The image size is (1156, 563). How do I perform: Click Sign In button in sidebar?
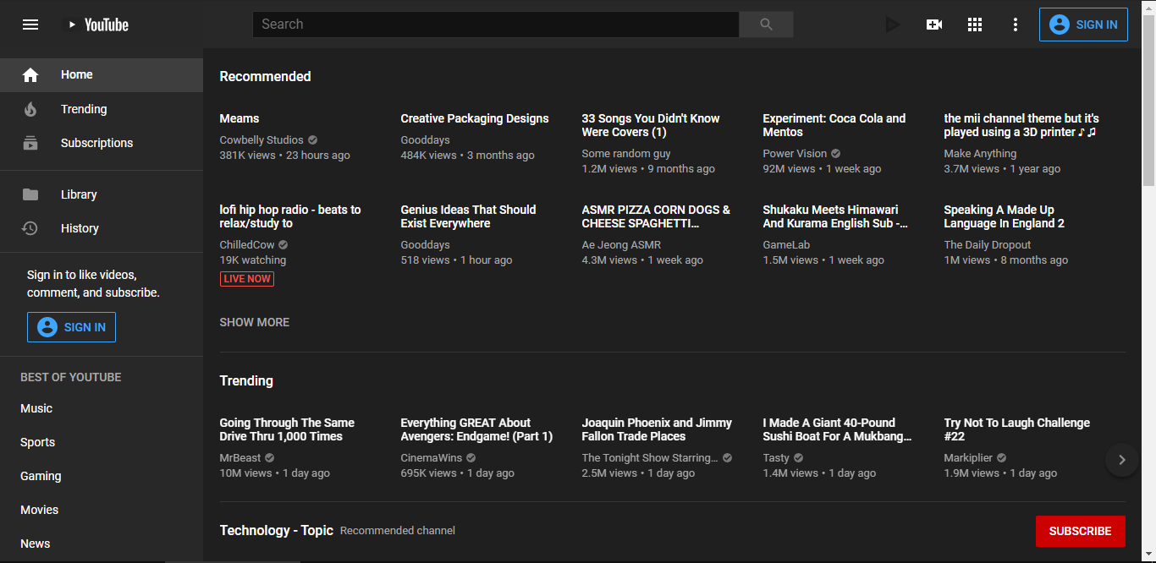[x=71, y=327]
